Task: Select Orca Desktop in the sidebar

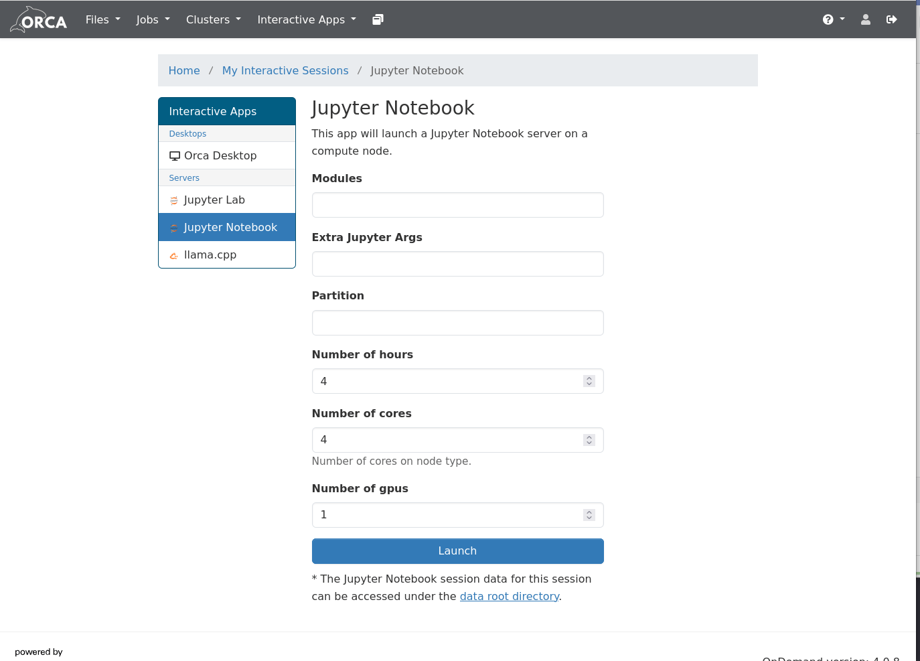Action: (220, 155)
